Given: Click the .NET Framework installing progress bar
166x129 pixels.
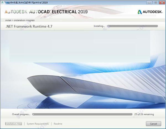Looking at the screenshot, I should (x=133, y=26).
